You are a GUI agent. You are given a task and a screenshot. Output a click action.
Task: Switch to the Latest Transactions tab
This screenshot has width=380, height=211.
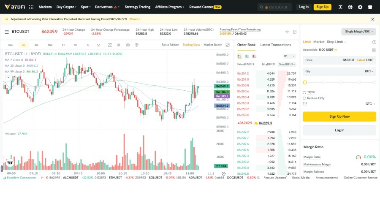tap(276, 45)
